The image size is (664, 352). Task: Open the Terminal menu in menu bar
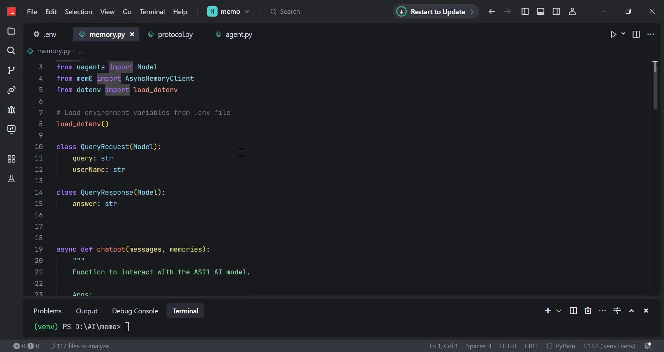(x=152, y=12)
